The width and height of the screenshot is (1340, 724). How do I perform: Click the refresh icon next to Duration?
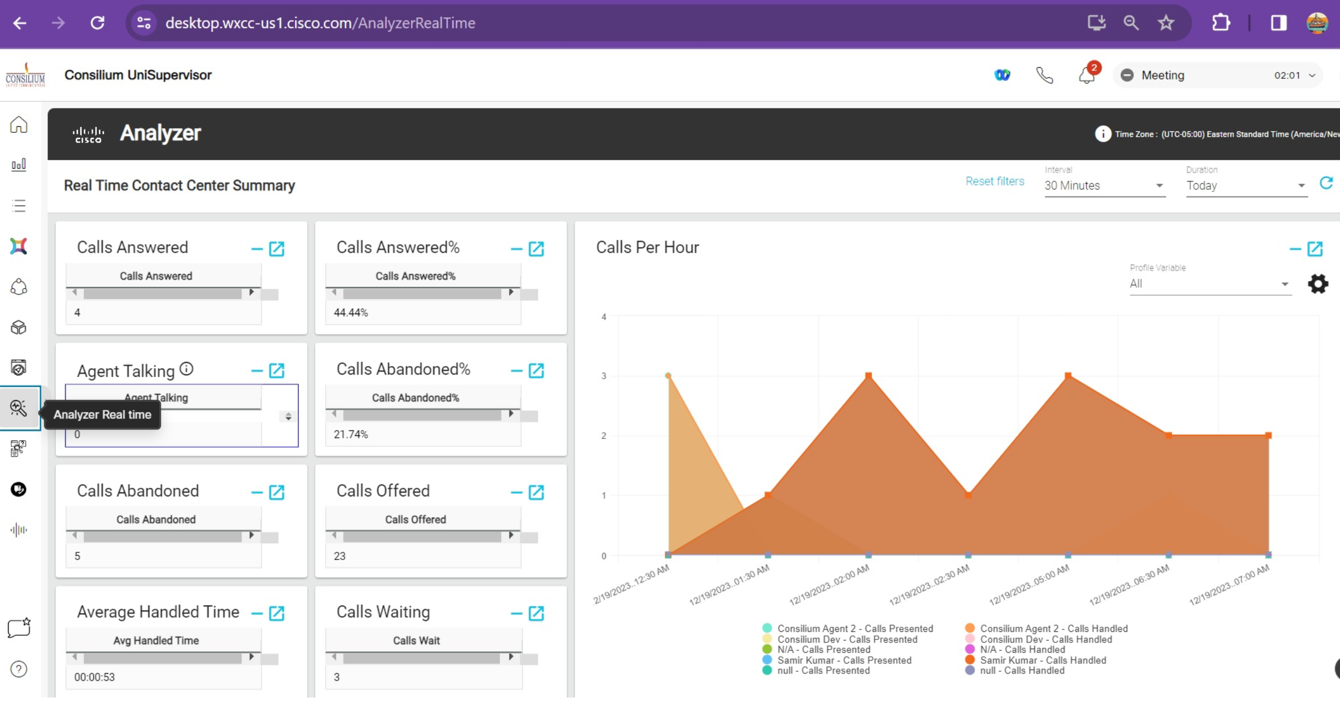pos(1326,183)
